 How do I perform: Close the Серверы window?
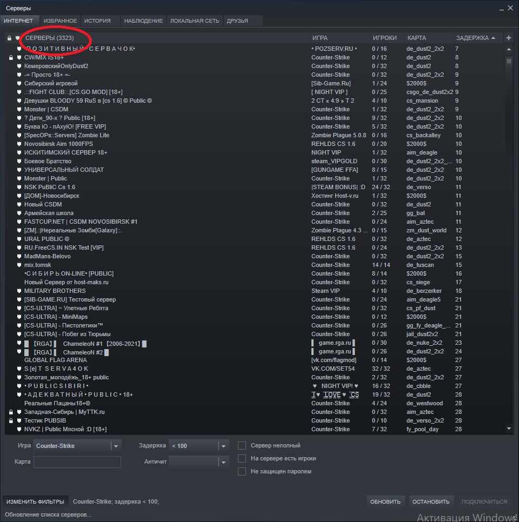coord(510,8)
